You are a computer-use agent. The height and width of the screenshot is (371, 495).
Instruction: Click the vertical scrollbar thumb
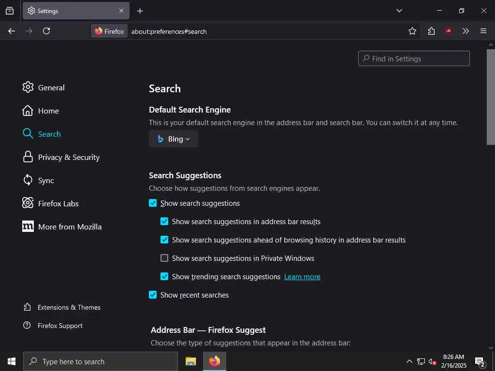(491, 97)
